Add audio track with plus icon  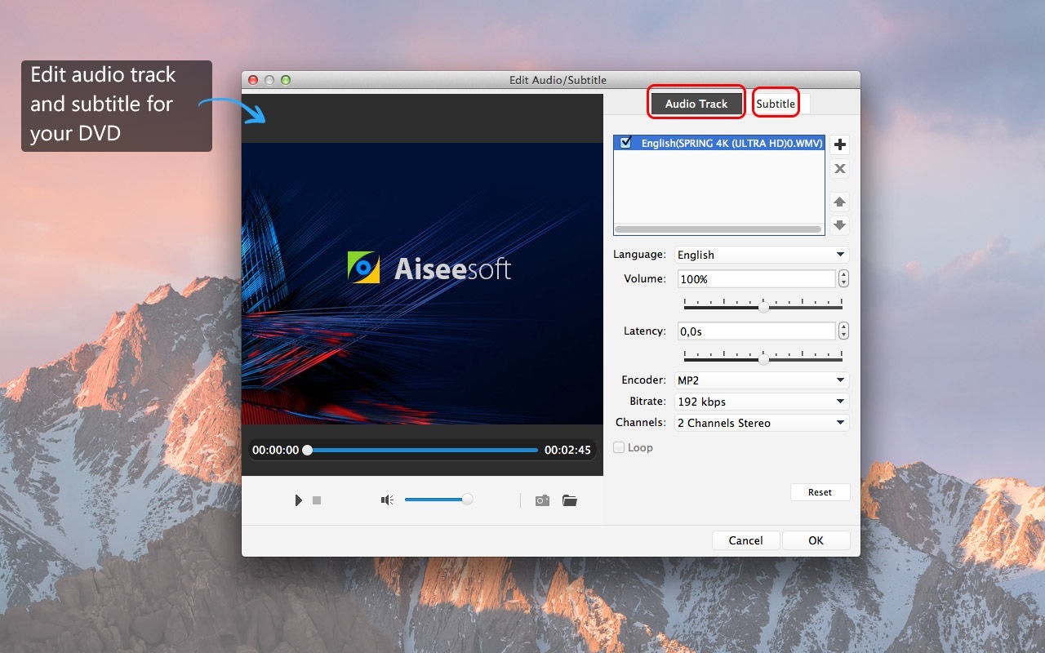tap(839, 145)
